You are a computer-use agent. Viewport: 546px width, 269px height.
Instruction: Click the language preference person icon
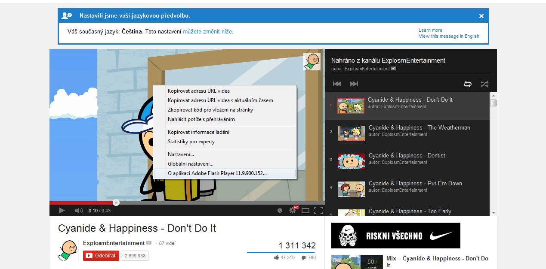(66, 16)
